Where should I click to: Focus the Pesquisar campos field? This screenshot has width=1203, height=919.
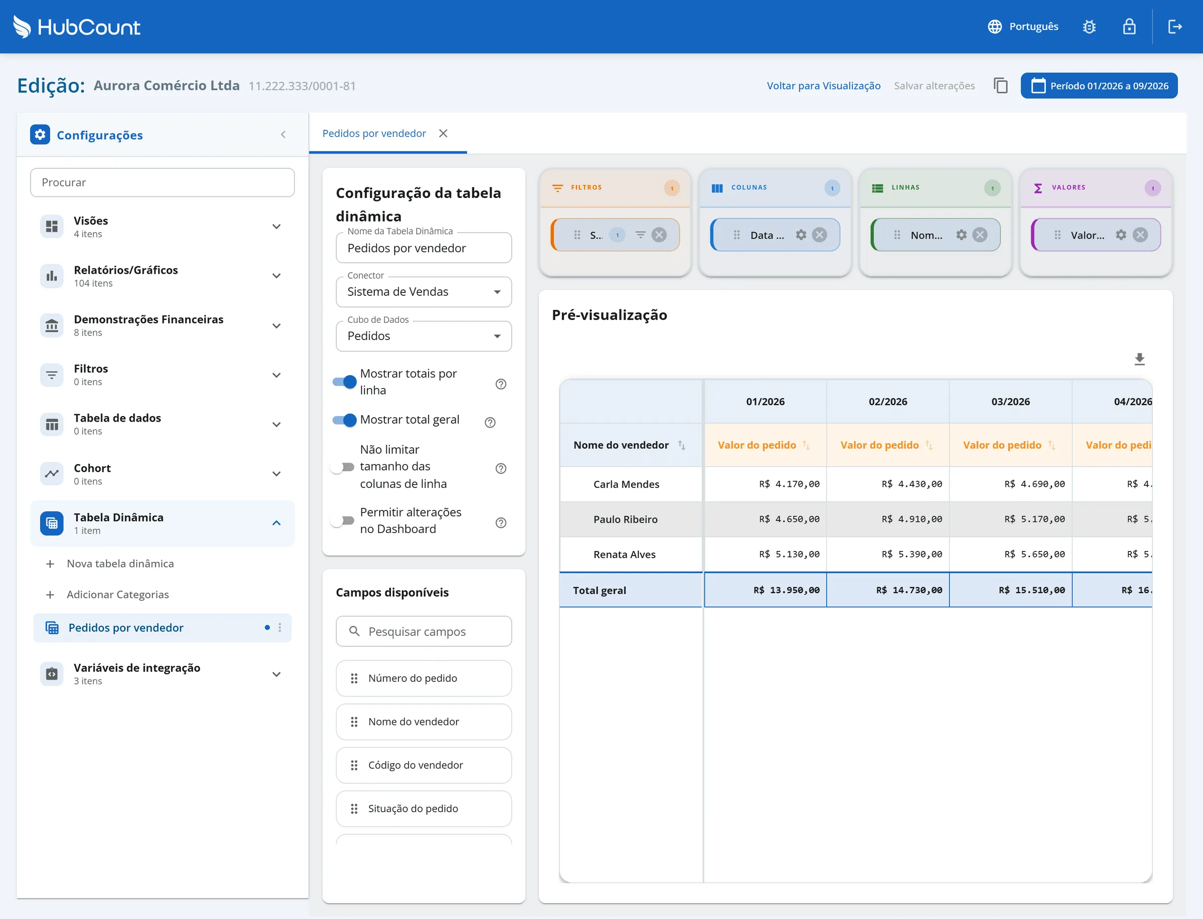[423, 631]
